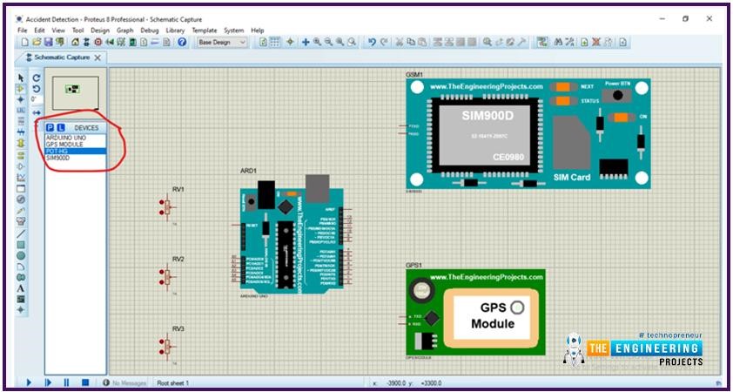The height and width of the screenshot is (392, 733).
Task: Open the L library manager button
Action: [x=61, y=128]
